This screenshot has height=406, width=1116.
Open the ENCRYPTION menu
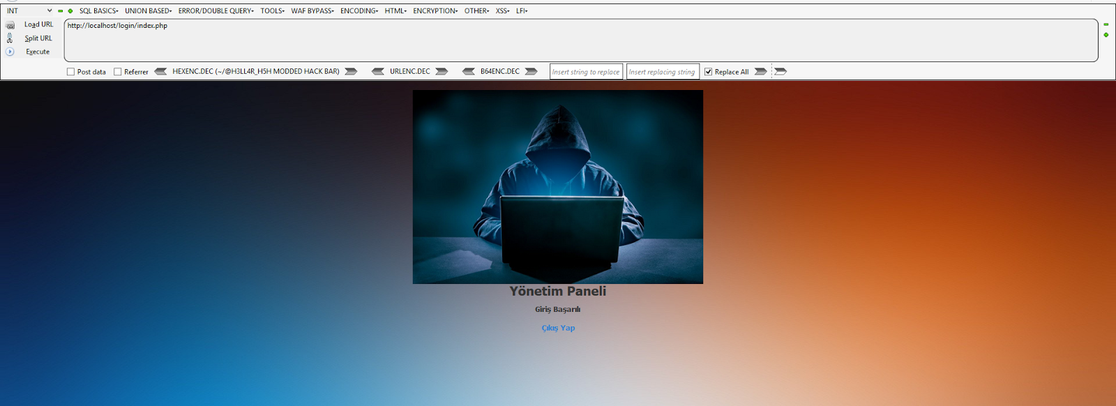(435, 11)
